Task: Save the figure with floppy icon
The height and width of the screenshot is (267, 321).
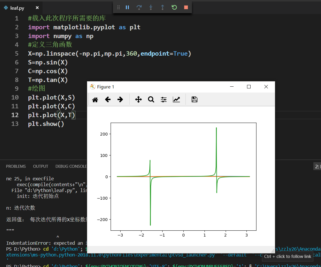Action: tap(194, 100)
